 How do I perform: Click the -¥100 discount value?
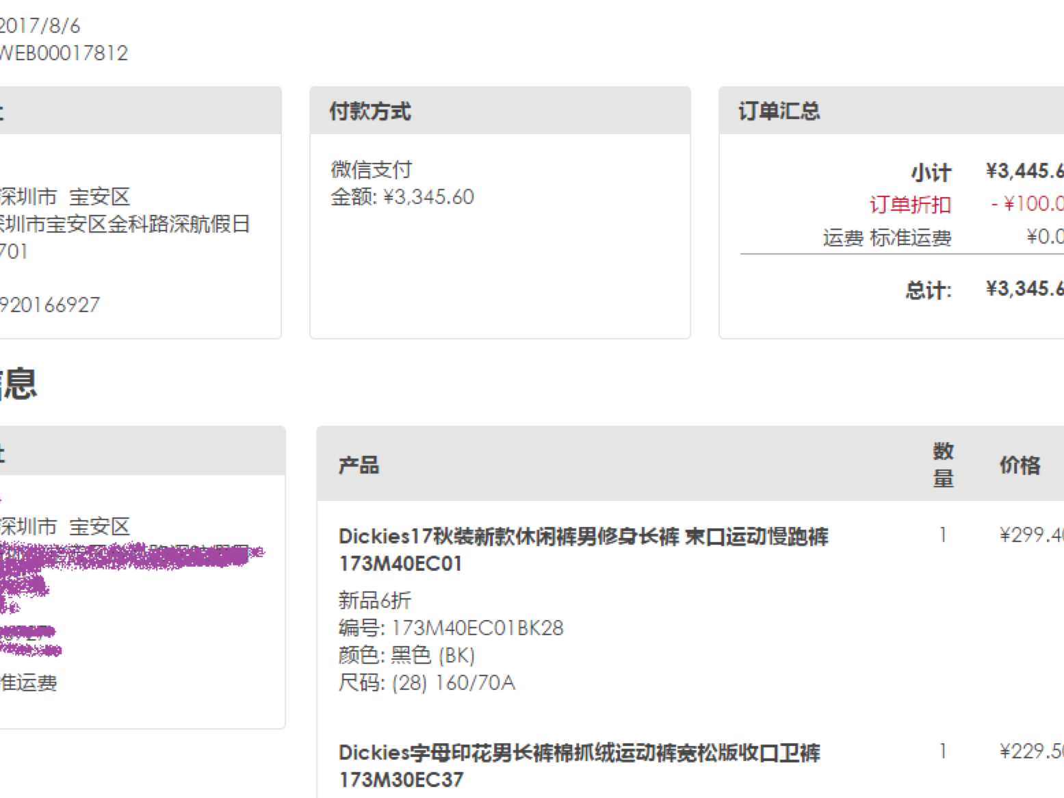coord(1027,203)
